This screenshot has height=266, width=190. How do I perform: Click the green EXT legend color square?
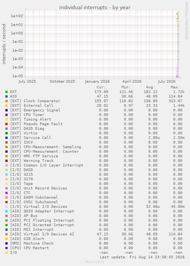[6, 92]
